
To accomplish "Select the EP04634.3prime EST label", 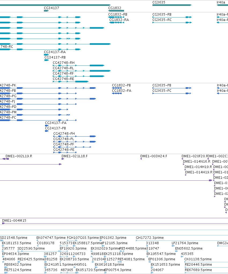I will [16, 254].
